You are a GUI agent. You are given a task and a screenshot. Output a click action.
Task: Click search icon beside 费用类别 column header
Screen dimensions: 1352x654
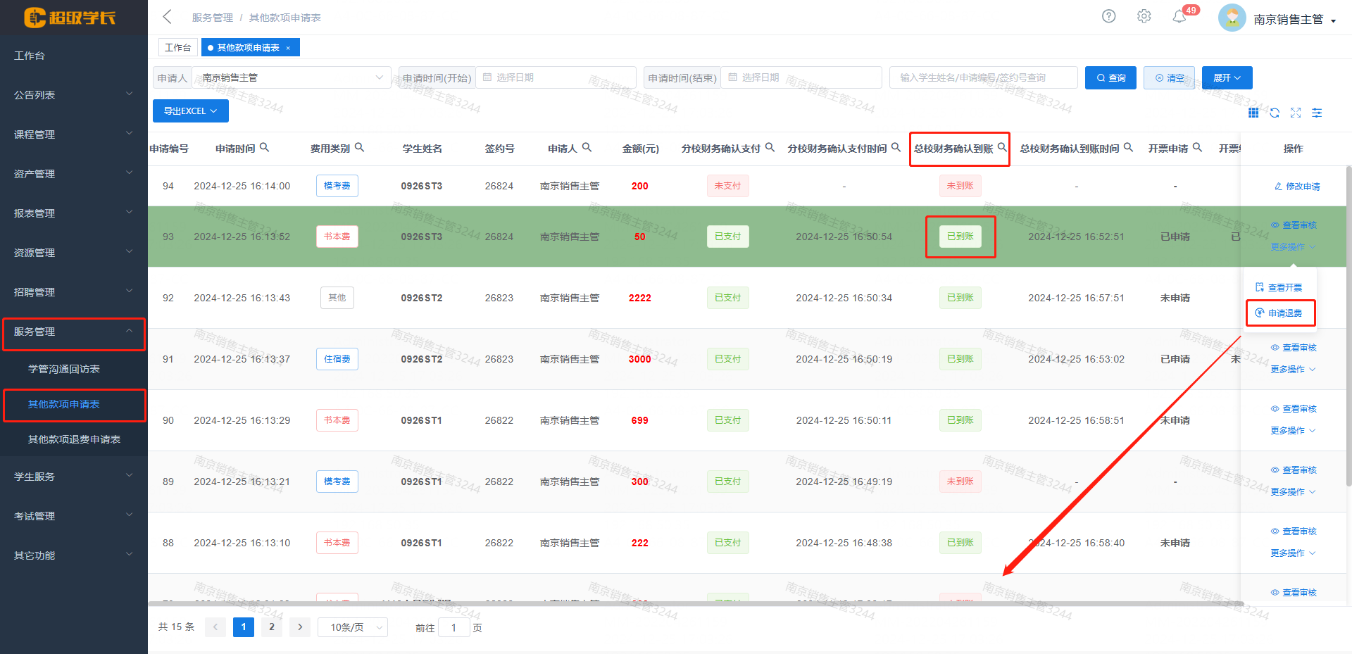pyautogui.click(x=359, y=148)
